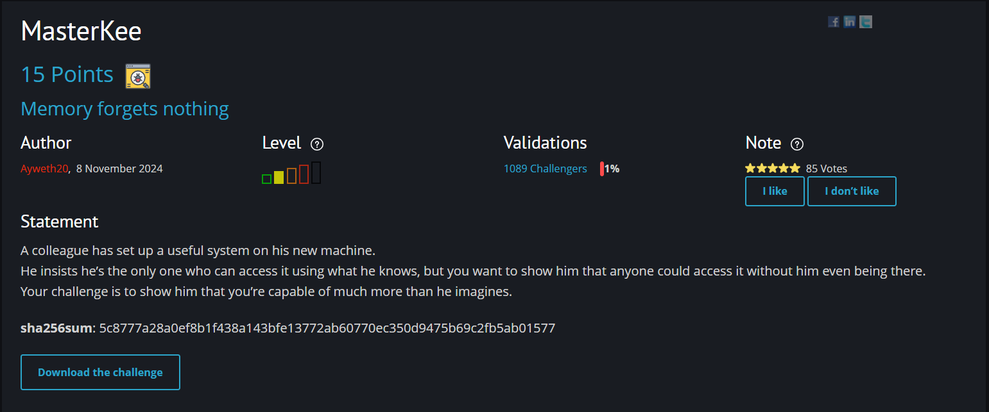989x412 pixels.
Task: Click the yellow filled difficulty bar
Action: (279, 177)
